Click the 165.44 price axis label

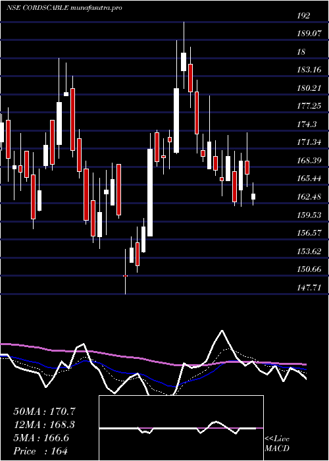309,178
